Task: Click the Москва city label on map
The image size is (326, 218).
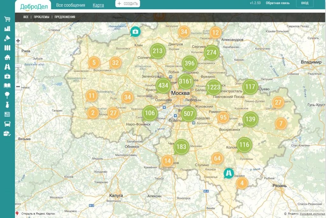Action: (x=180, y=93)
